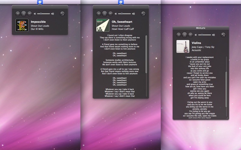This screenshot has height=150, width=241.
Task: Click max volume icon in Impossible player
Action: click(52, 14)
